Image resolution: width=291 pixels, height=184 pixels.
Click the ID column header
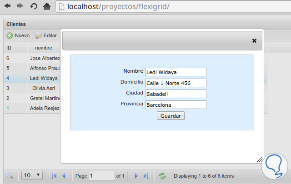click(x=15, y=48)
